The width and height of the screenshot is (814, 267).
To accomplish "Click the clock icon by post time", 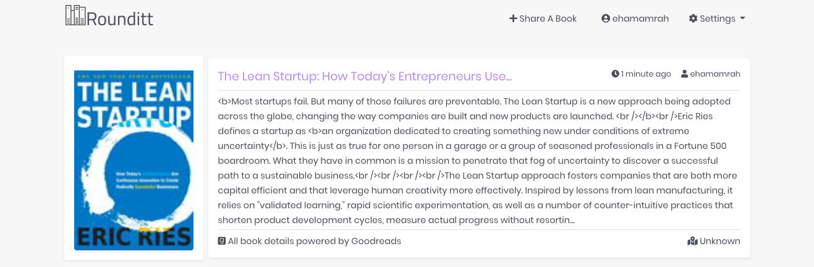I will point(615,74).
